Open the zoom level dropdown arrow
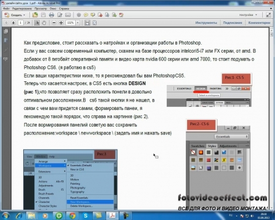 [78, 23]
